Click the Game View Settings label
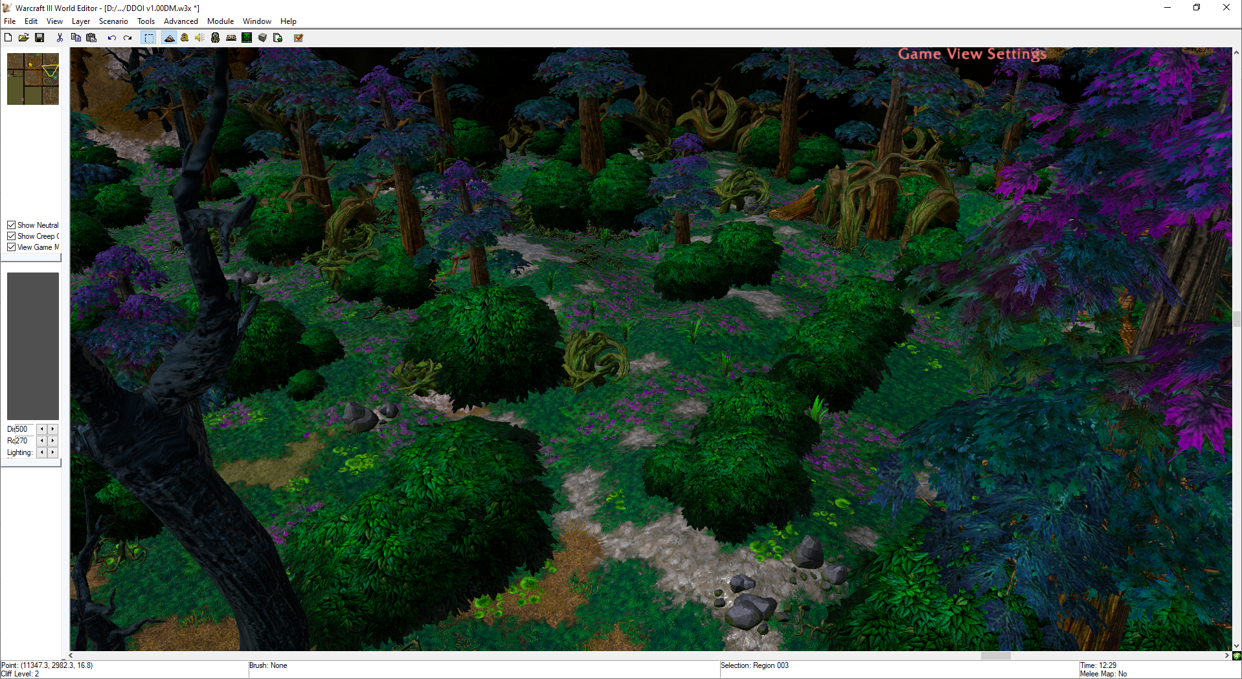Screen dimensions: 1242x679 point(972,54)
